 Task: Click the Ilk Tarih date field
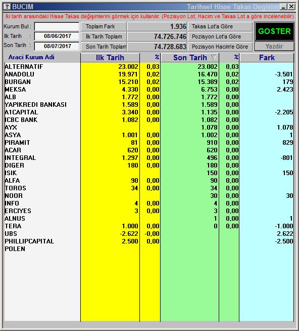point(57,36)
